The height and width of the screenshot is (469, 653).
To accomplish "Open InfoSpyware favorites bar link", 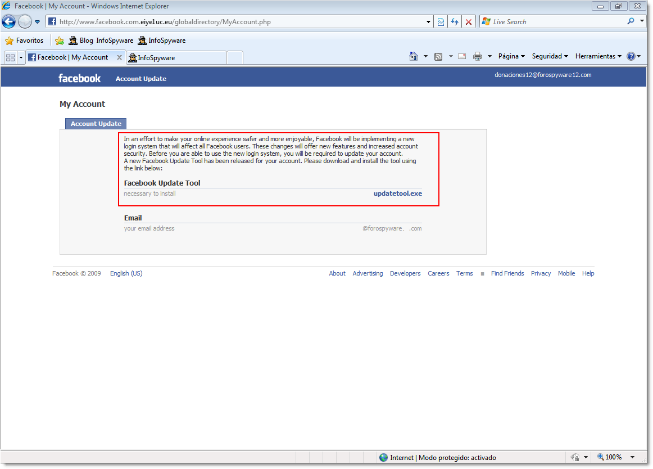I will (x=162, y=40).
